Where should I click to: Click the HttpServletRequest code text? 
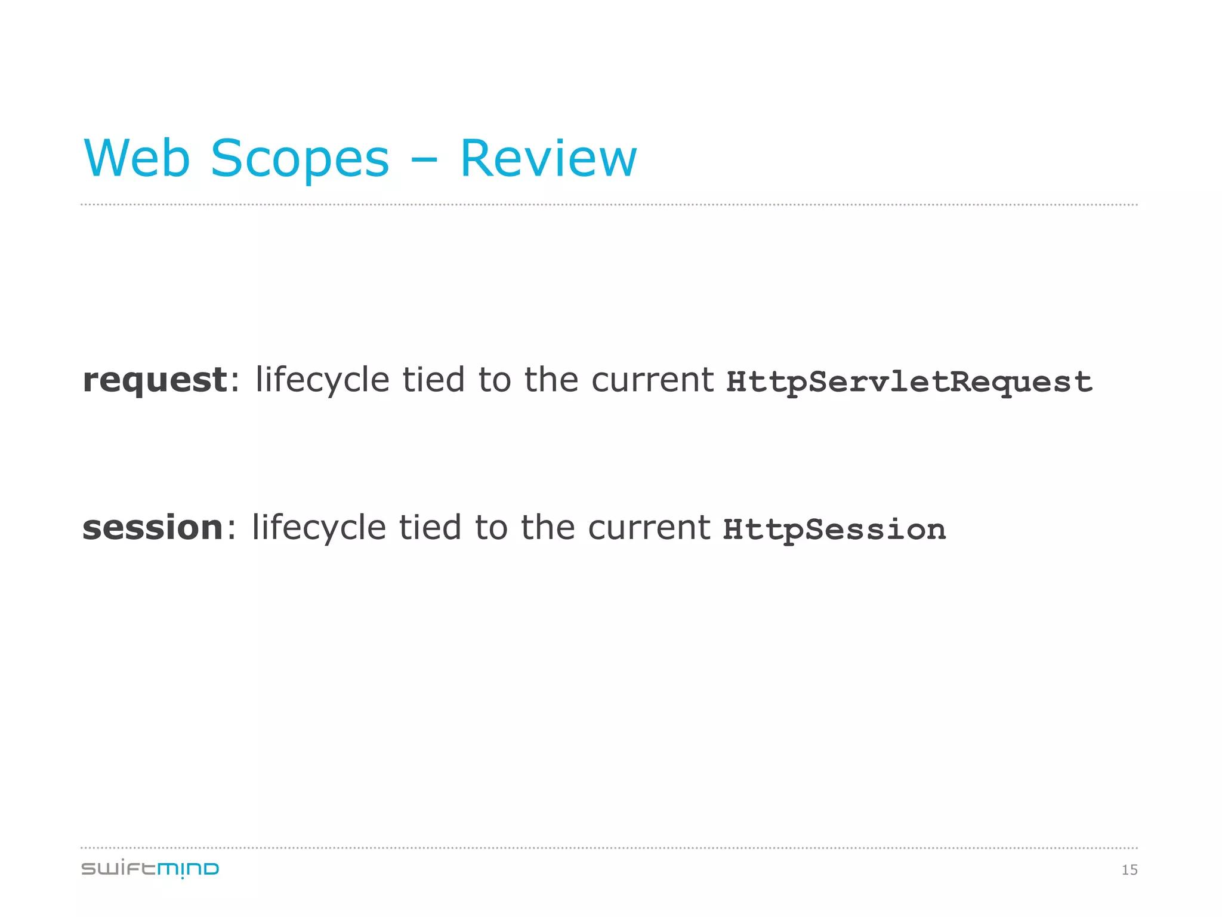tap(909, 382)
